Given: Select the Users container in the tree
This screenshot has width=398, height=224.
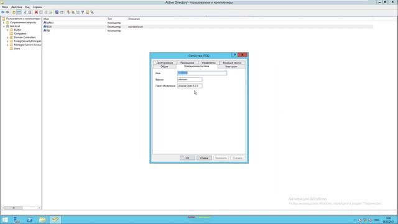Looking at the screenshot, I should [17, 49].
